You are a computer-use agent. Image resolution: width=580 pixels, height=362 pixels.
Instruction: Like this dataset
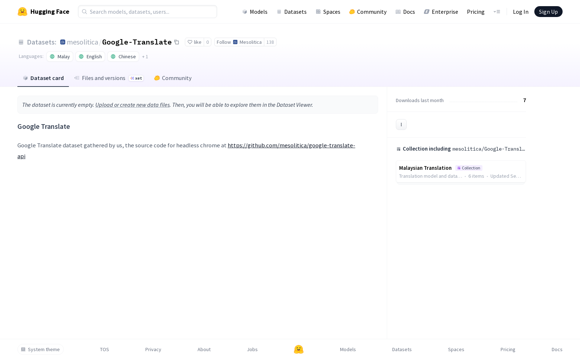(x=194, y=42)
